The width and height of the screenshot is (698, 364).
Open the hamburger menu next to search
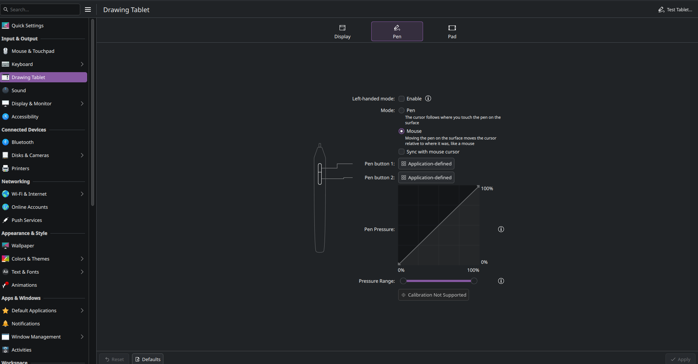(88, 9)
